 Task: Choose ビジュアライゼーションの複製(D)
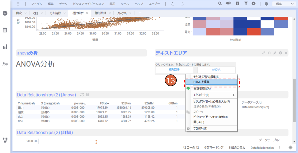[x=211, y=117]
